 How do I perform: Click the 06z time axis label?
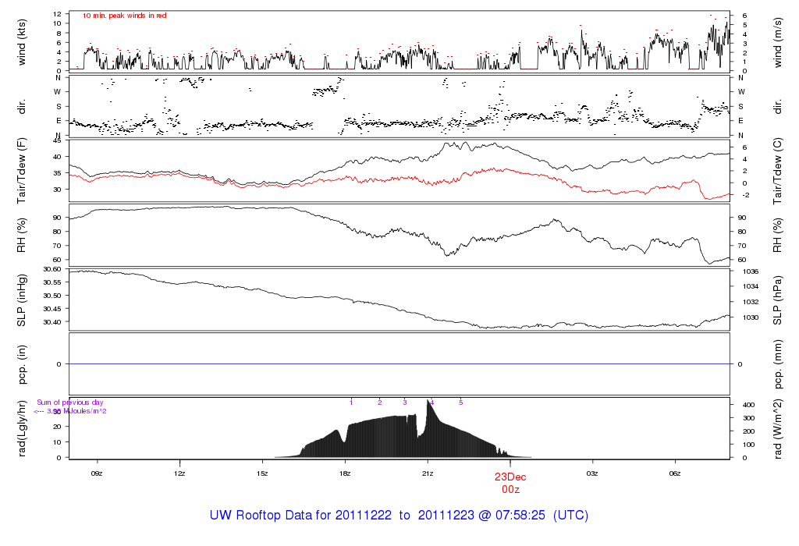(x=675, y=473)
